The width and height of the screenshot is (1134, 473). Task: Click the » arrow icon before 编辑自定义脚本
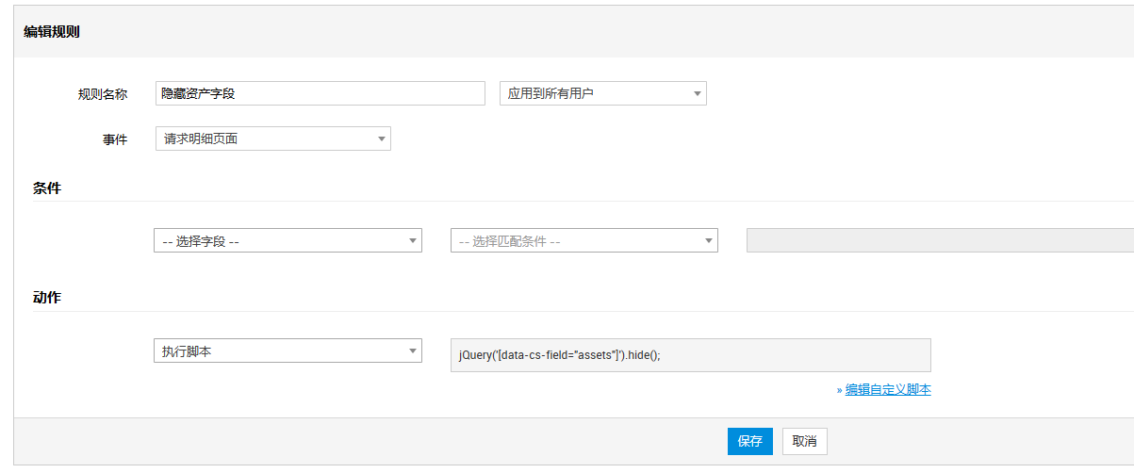[x=839, y=389]
